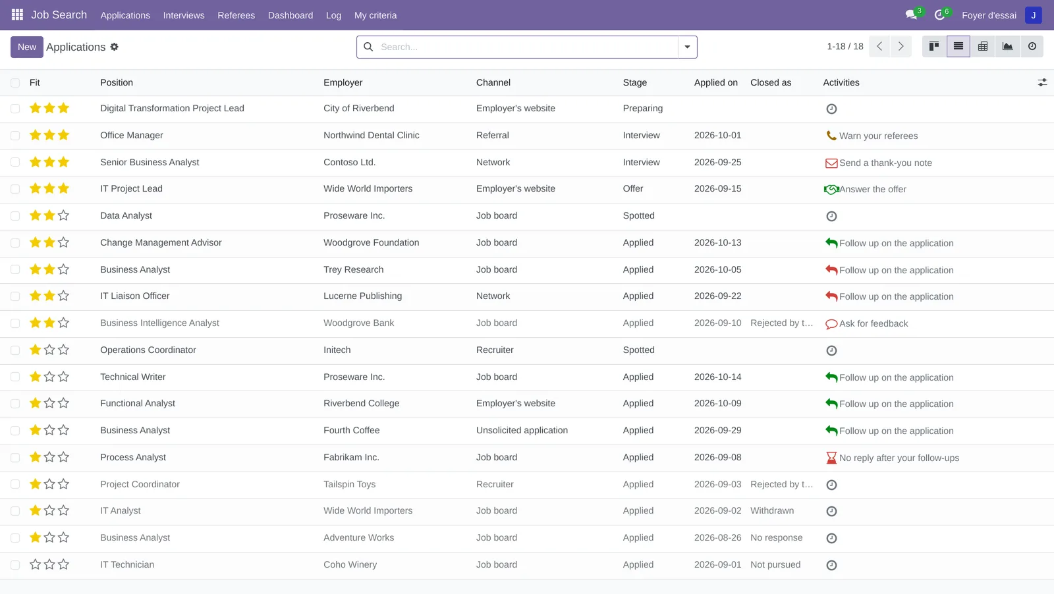
Task: Click activity clock for Data Analyst row
Action: (831, 216)
